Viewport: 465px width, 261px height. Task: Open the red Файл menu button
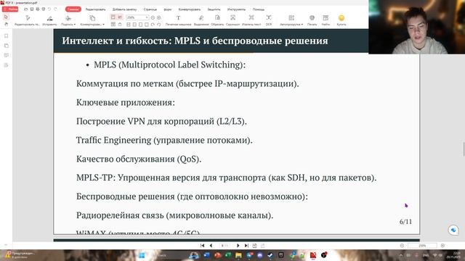(10, 9)
